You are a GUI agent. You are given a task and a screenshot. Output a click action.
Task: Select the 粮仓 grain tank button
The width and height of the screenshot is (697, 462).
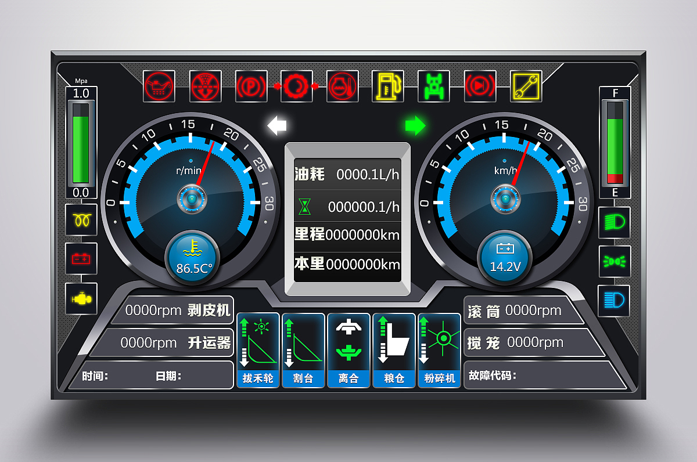click(394, 351)
